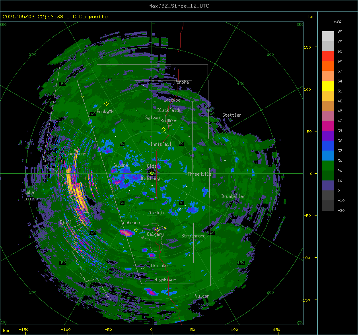Pick the tan 45-48 dBZ swatch
Screen dimensions: 358x335
pyautogui.click(x=328, y=106)
